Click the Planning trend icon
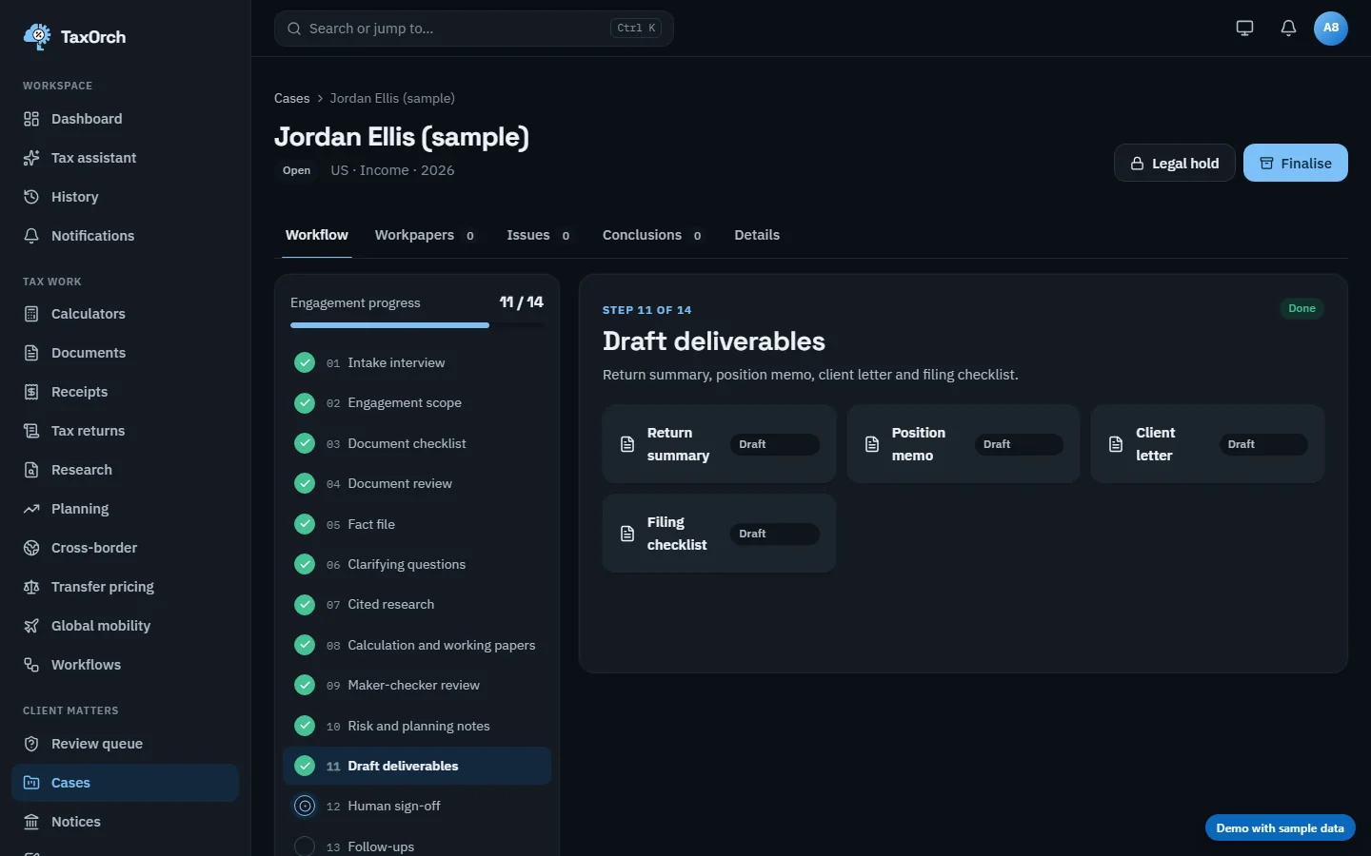 tap(31, 509)
